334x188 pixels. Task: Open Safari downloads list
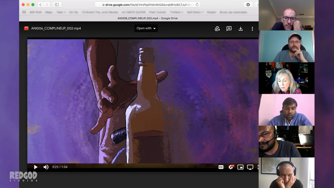(x=248, y=5)
